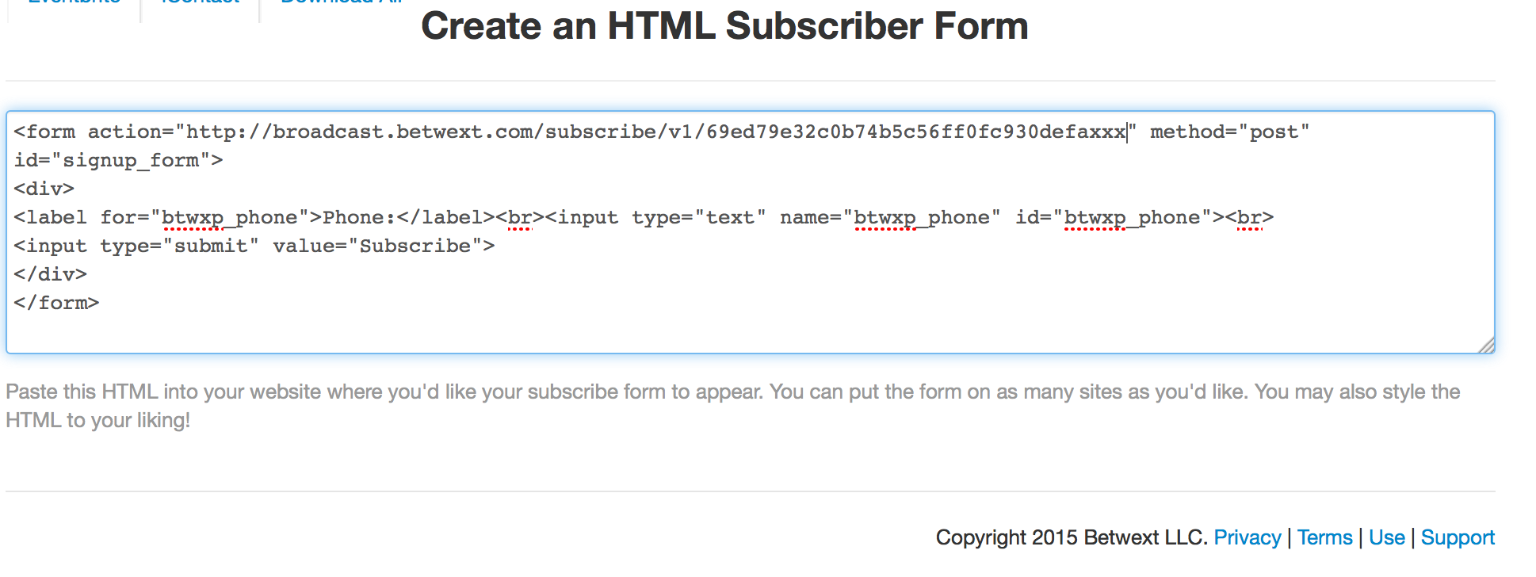Select the Download All tab

[x=341, y=2]
